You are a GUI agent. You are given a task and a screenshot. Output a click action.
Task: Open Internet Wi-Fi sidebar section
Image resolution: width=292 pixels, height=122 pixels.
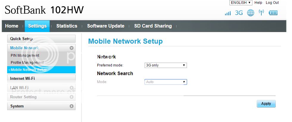pyautogui.click(x=41, y=78)
